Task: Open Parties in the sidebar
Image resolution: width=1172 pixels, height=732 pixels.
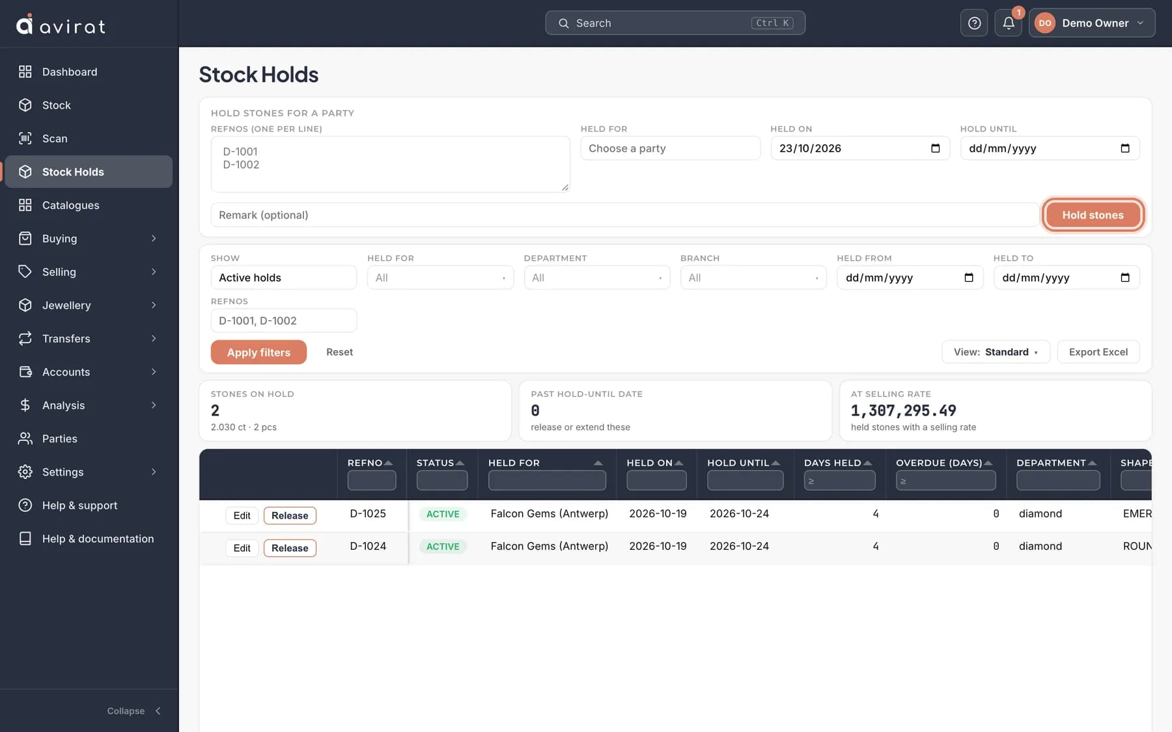Action: coord(89,439)
